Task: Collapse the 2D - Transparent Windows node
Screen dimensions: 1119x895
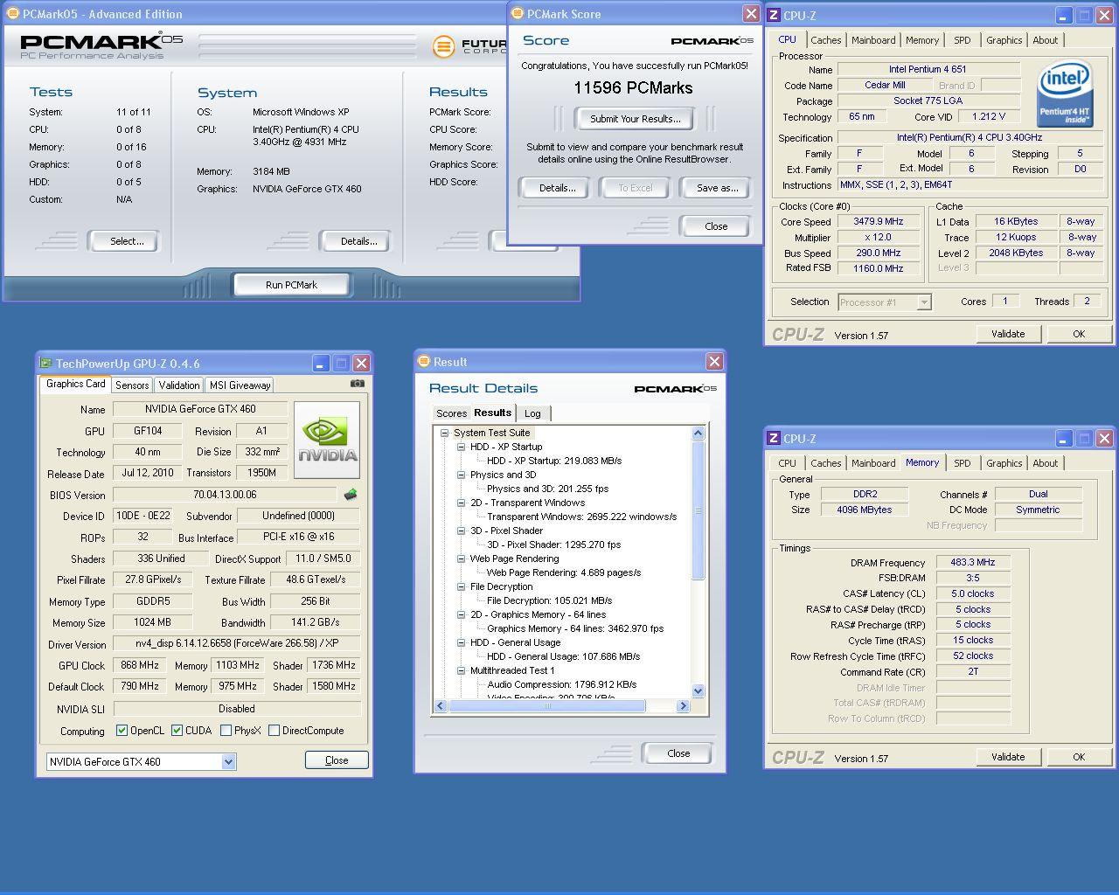Action: coord(461,503)
